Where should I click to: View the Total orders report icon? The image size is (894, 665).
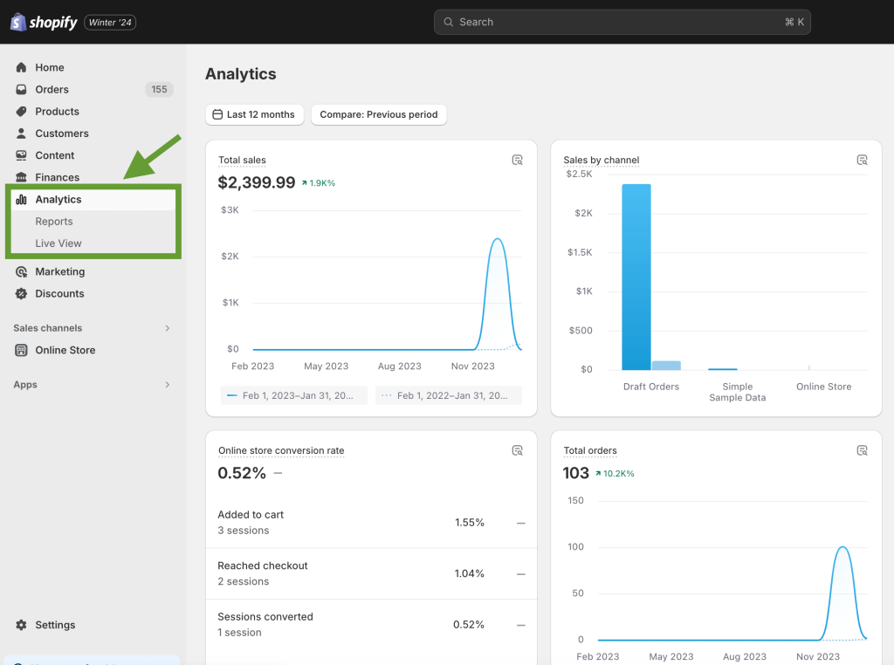(x=862, y=450)
